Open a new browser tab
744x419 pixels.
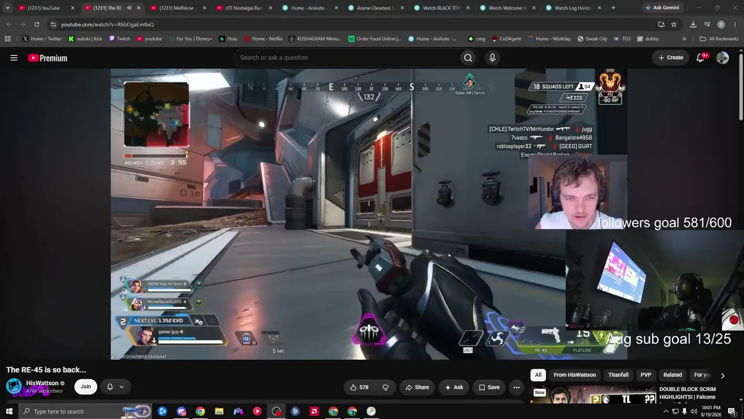point(613,8)
